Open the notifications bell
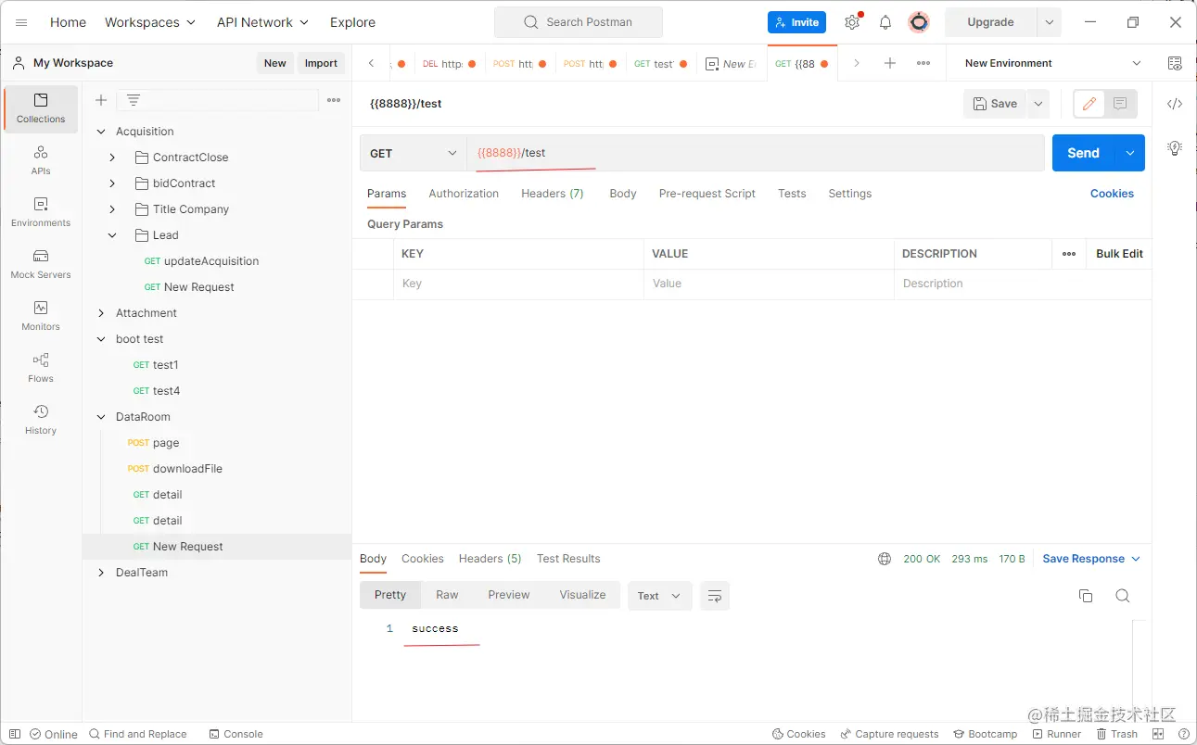The image size is (1197, 745). coord(885,22)
